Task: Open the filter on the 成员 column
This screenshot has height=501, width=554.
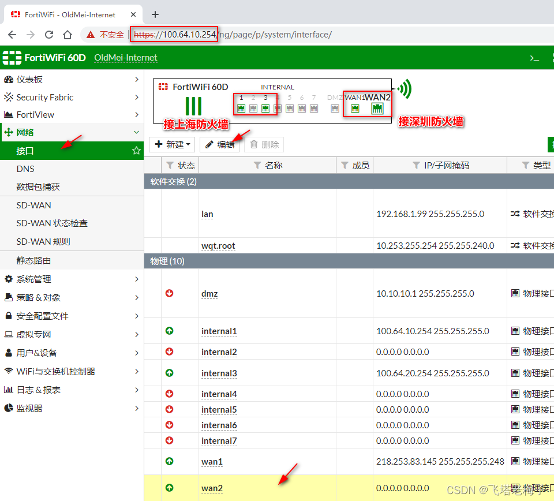Action: tap(345, 165)
